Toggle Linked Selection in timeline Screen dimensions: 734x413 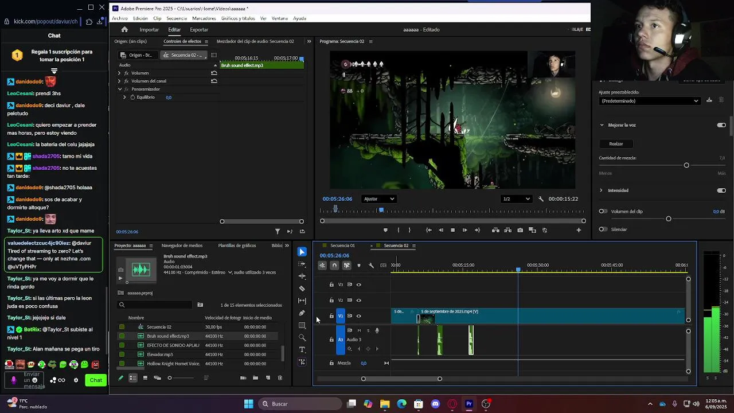346,265
